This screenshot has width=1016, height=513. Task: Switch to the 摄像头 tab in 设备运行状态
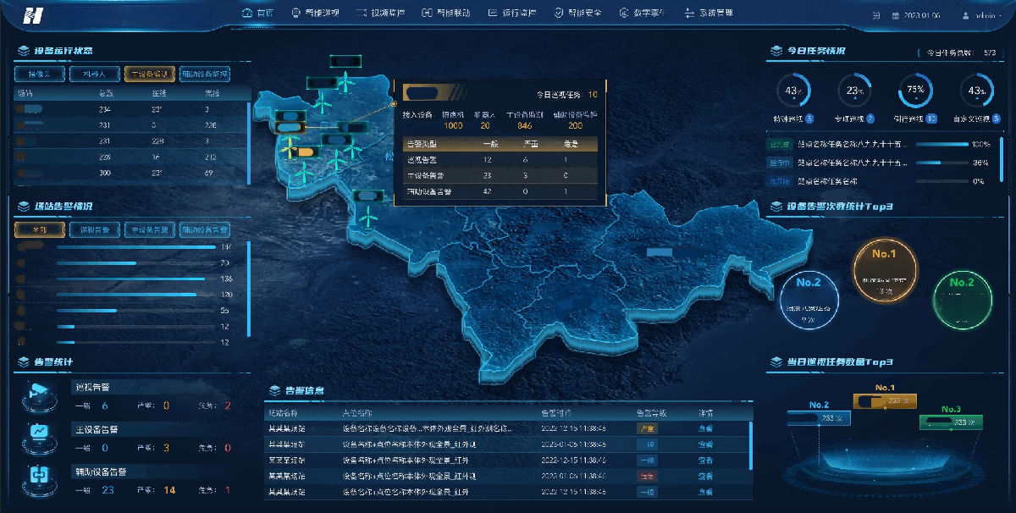click(40, 74)
